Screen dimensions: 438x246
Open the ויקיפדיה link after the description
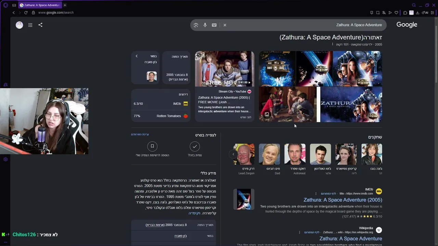[x=194, y=213]
